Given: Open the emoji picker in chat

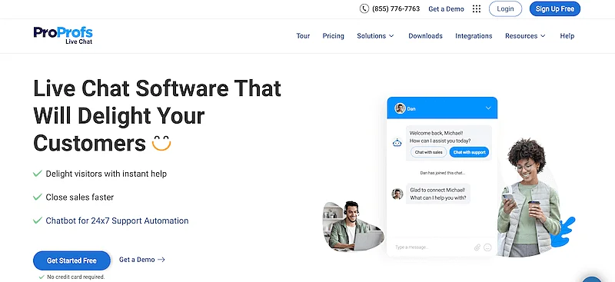Looking at the screenshot, I should click(x=487, y=247).
